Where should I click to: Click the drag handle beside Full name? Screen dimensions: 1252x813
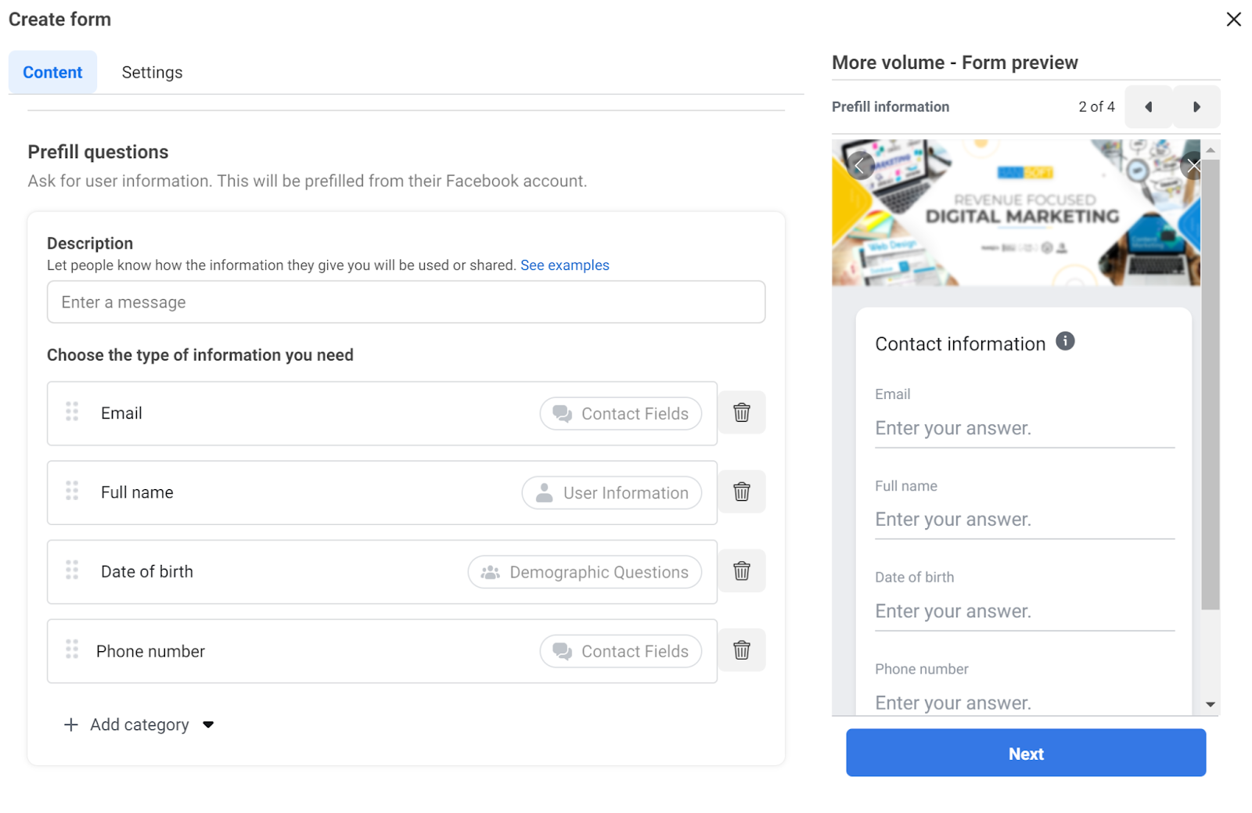click(x=72, y=491)
